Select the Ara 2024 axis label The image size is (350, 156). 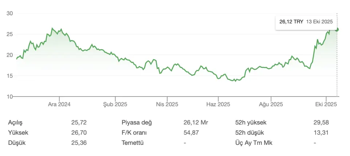[59, 104]
